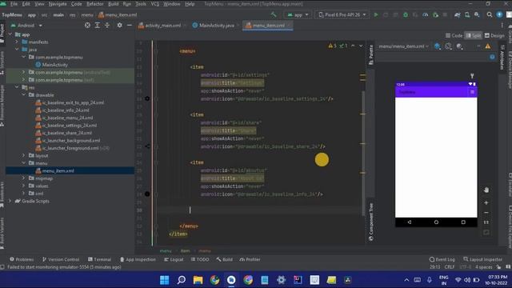Switch to the MainActivity.java tab
The width and height of the screenshot is (512, 288).
pyautogui.click(x=216, y=26)
